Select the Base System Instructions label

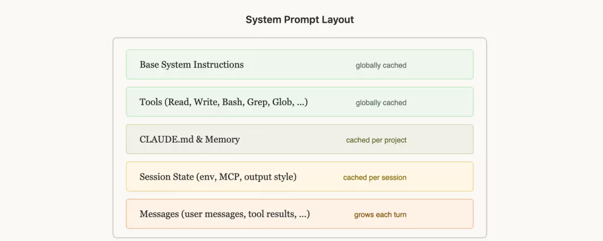192,65
